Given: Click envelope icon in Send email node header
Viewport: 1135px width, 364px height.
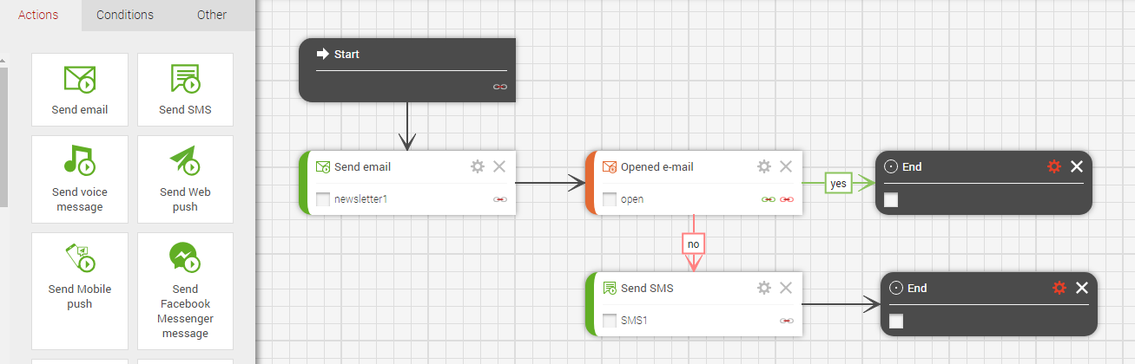Looking at the screenshot, I should click(x=323, y=167).
